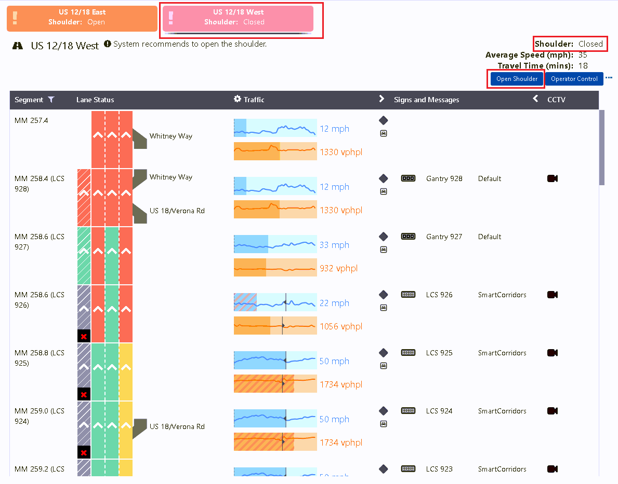Click vehicle detector icon for LCS 924 row
Screen dimensions: 618x484
click(383, 424)
